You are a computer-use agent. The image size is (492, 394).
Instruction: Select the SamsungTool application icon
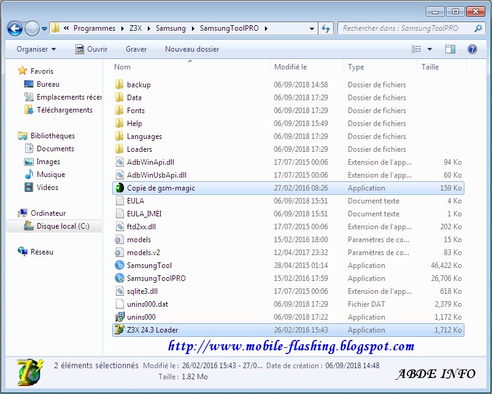[119, 265]
